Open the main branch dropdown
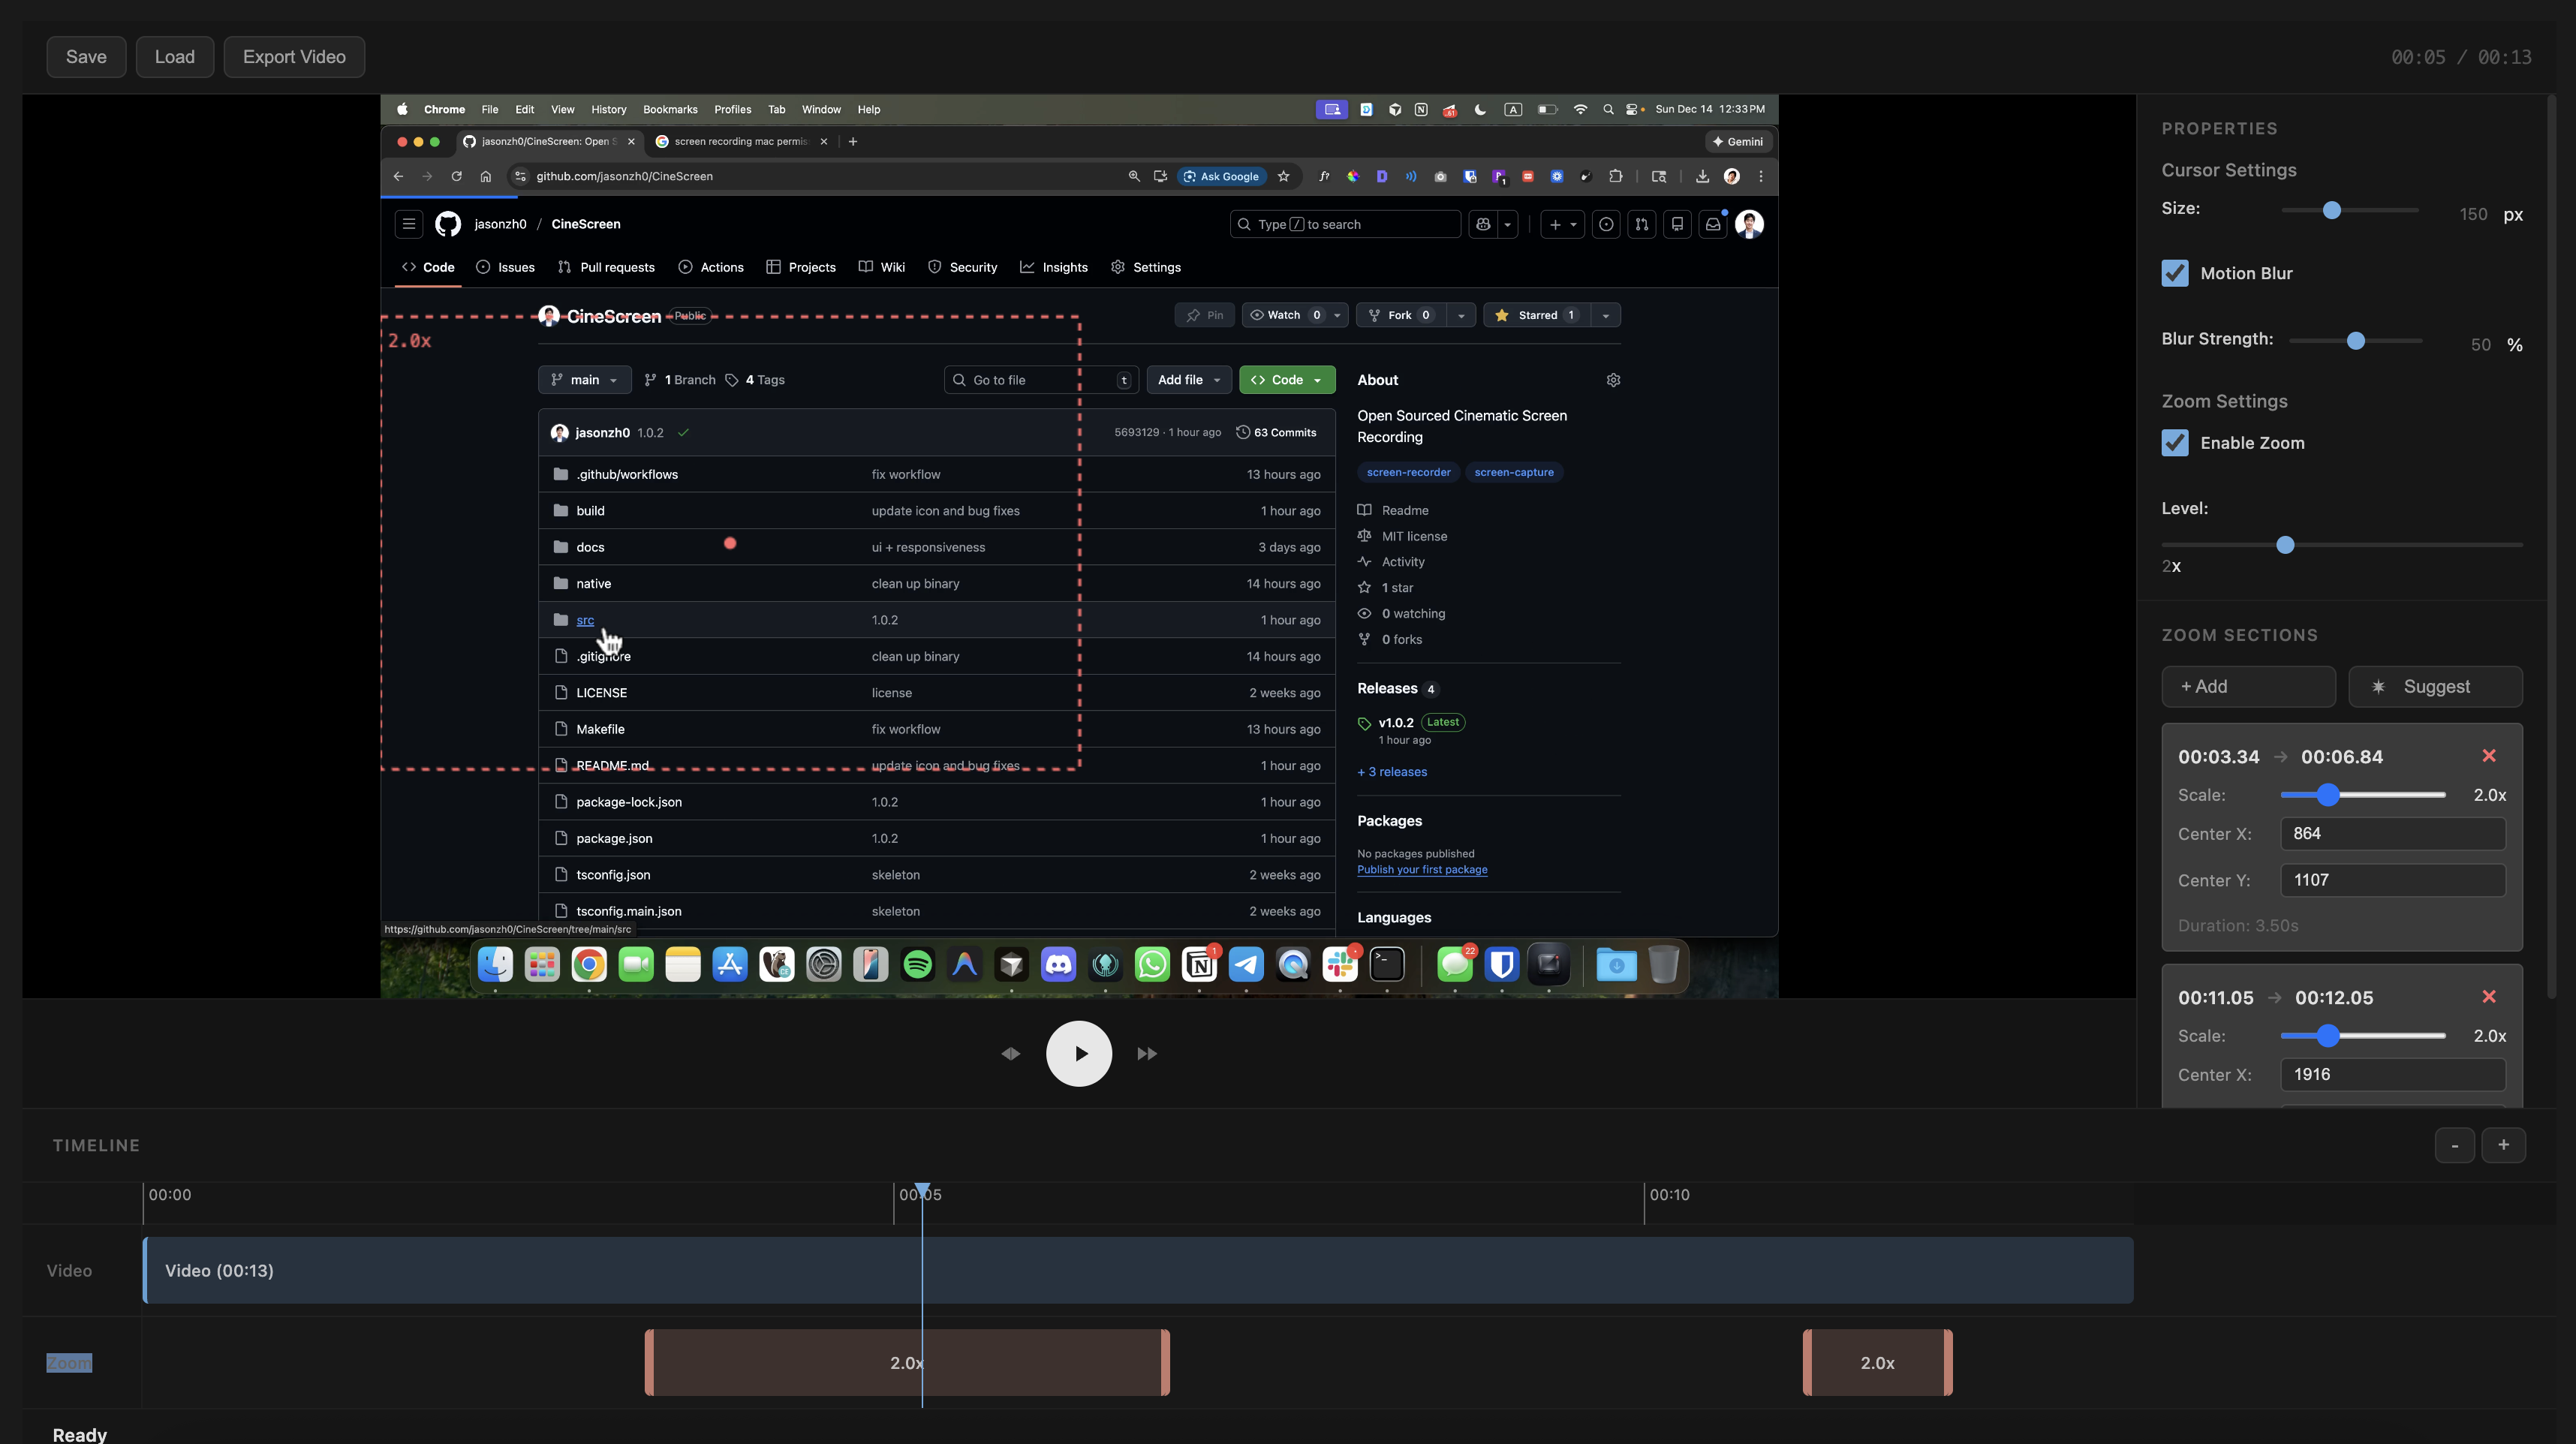2576x1444 pixels. point(584,379)
